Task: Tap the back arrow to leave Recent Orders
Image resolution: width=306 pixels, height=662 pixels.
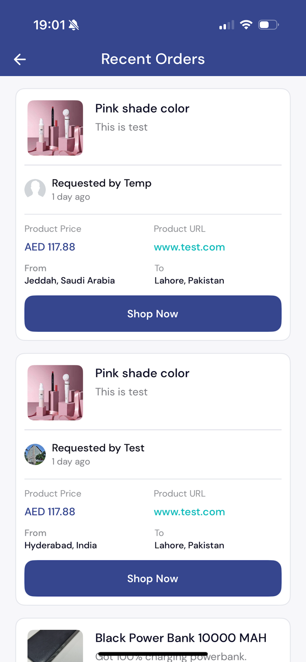Action: (19, 59)
